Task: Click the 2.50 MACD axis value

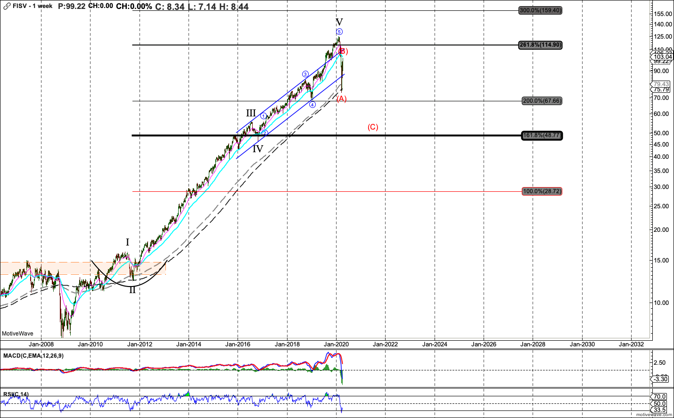Action: [x=660, y=363]
